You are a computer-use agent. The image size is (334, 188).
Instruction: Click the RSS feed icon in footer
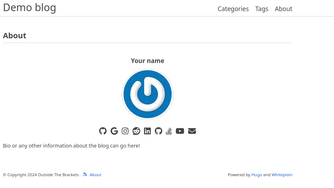coord(85,175)
